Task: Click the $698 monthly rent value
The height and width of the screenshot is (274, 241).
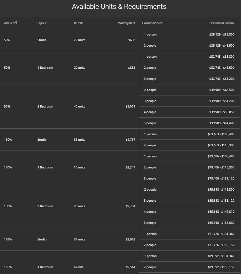Action: pyautogui.click(x=132, y=40)
